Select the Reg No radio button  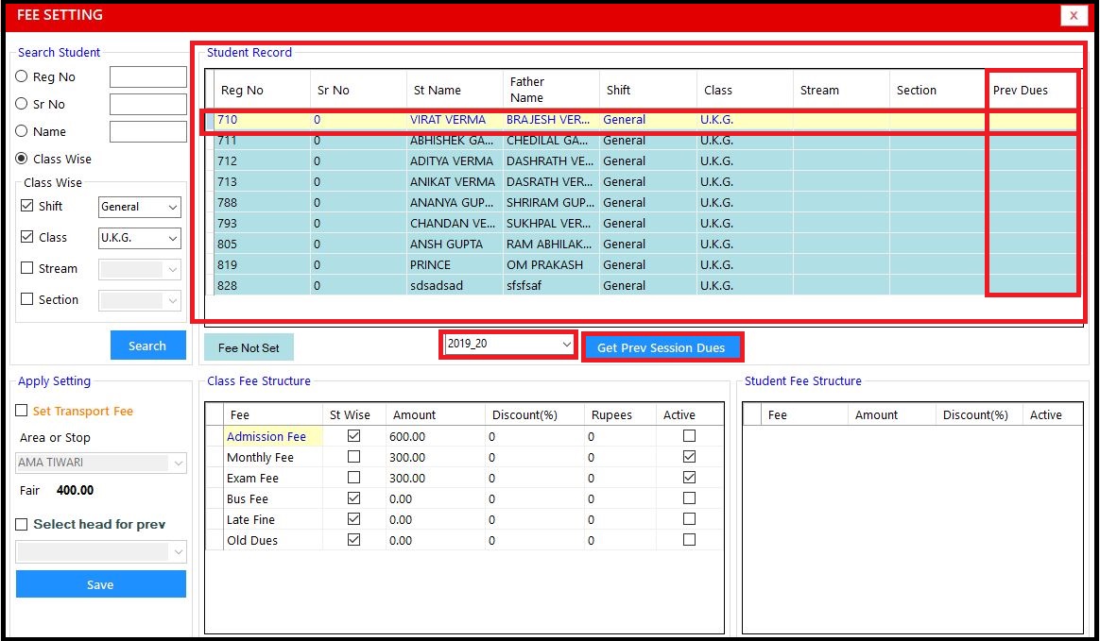click(22, 77)
